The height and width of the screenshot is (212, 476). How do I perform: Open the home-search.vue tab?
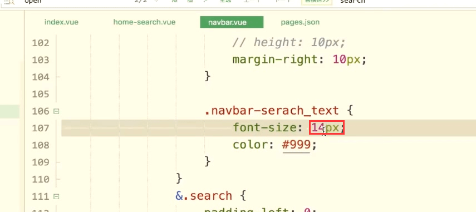pos(144,22)
